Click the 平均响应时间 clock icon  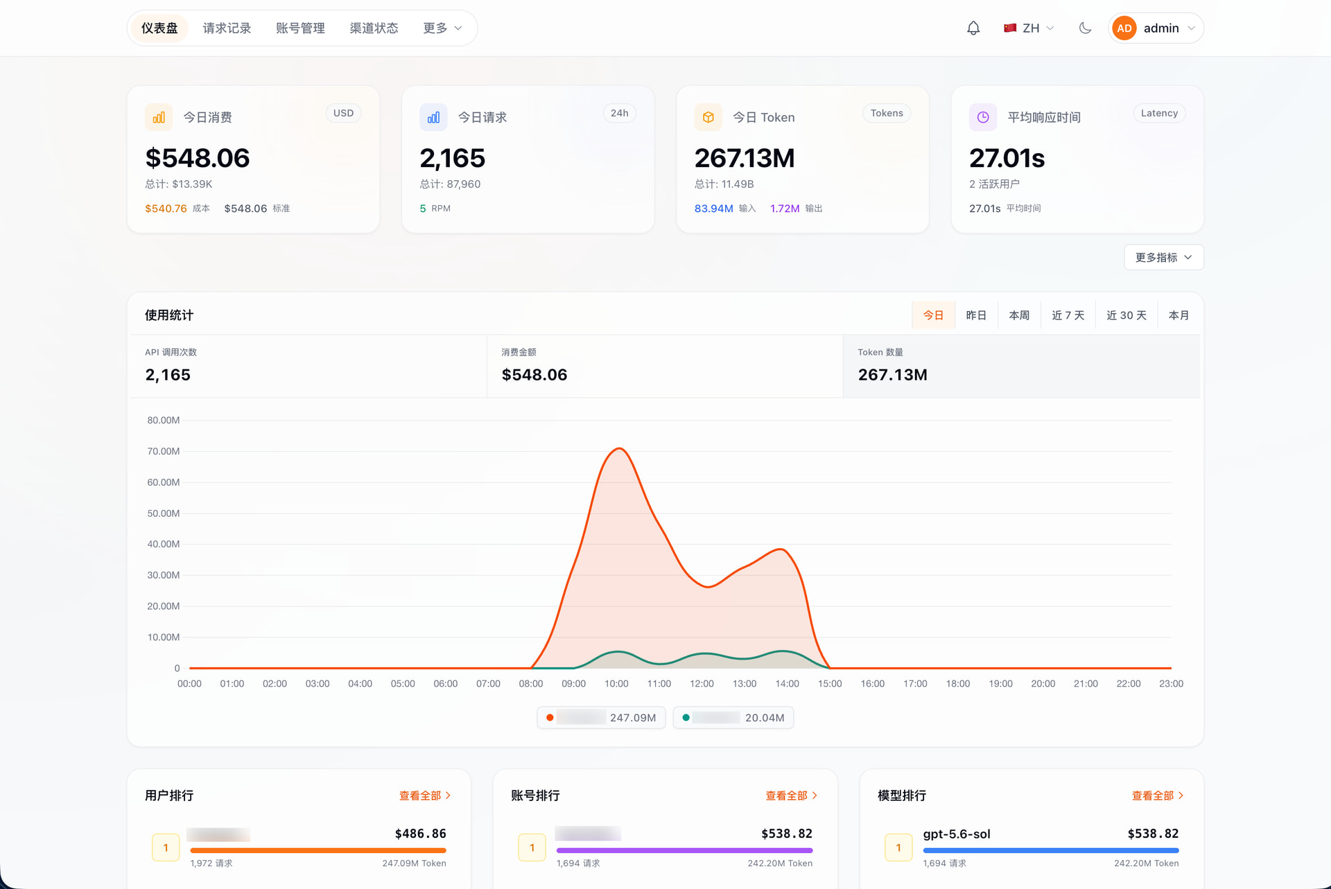983,117
